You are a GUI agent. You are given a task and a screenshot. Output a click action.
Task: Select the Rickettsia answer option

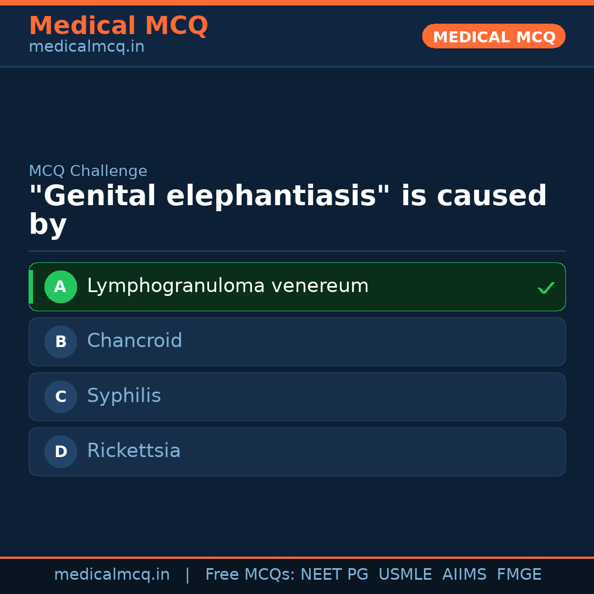[x=134, y=451]
